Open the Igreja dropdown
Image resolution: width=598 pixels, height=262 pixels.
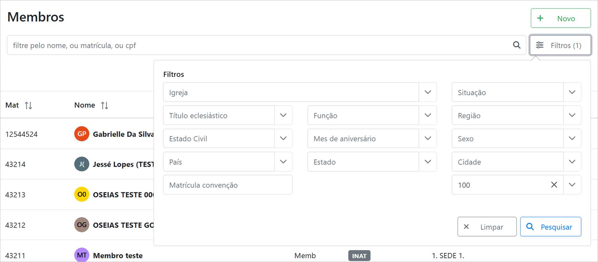point(428,92)
